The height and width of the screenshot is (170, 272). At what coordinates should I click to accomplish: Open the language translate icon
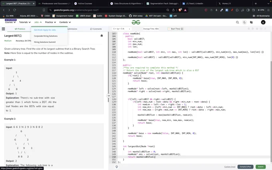click(x=251, y=22)
